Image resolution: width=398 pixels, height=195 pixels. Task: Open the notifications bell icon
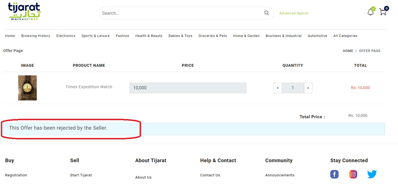click(x=371, y=12)
